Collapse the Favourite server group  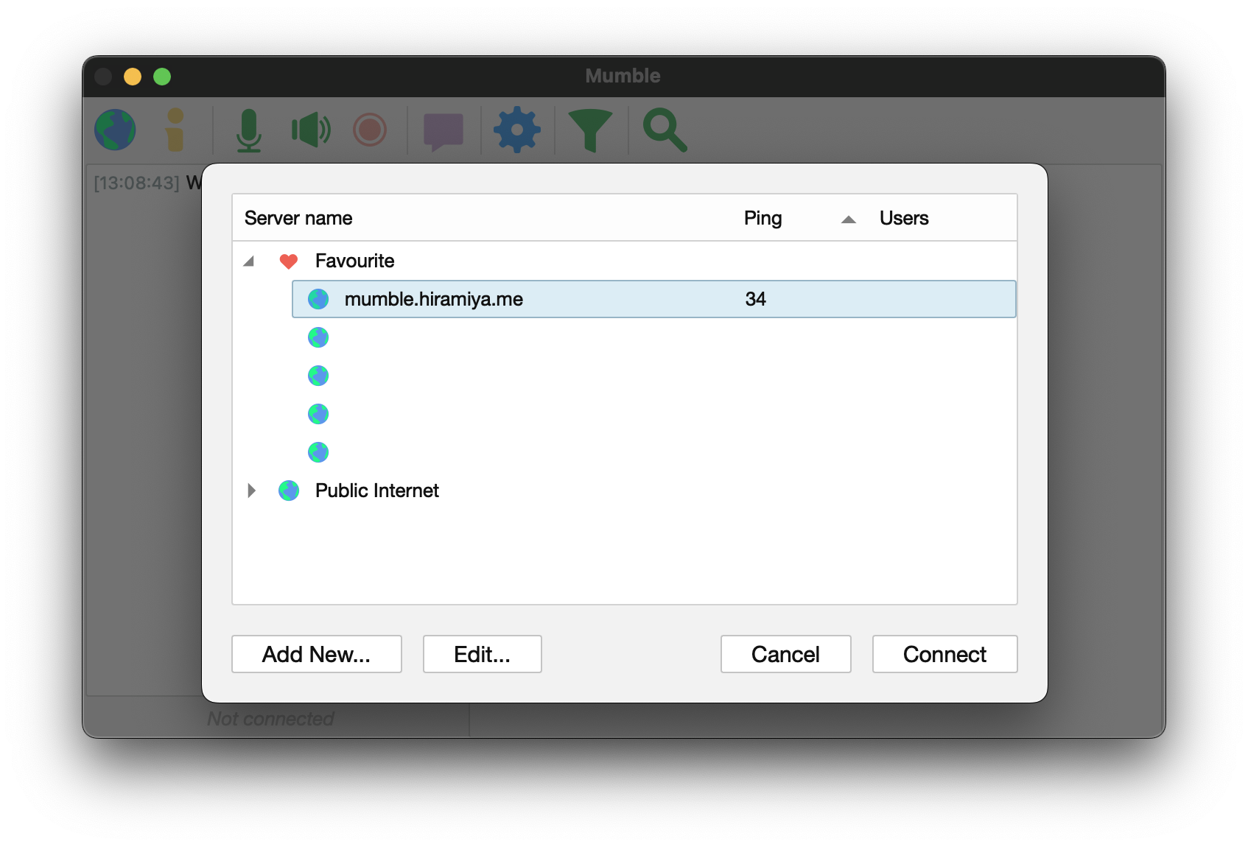pos(249,261)
